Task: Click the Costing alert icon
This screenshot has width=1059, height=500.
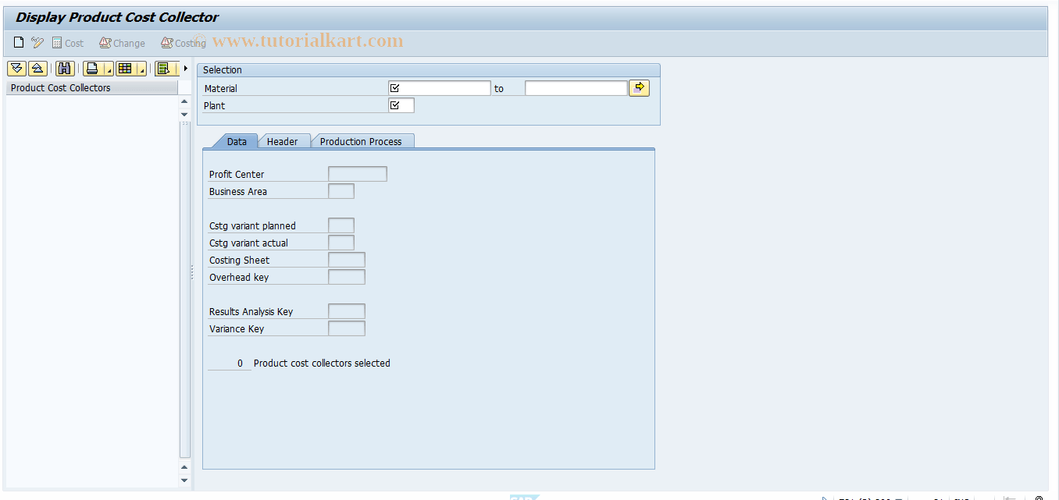Action: (166, 42)
